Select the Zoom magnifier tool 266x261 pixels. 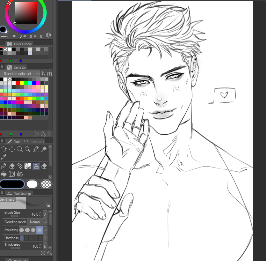(x=20, y=149)
